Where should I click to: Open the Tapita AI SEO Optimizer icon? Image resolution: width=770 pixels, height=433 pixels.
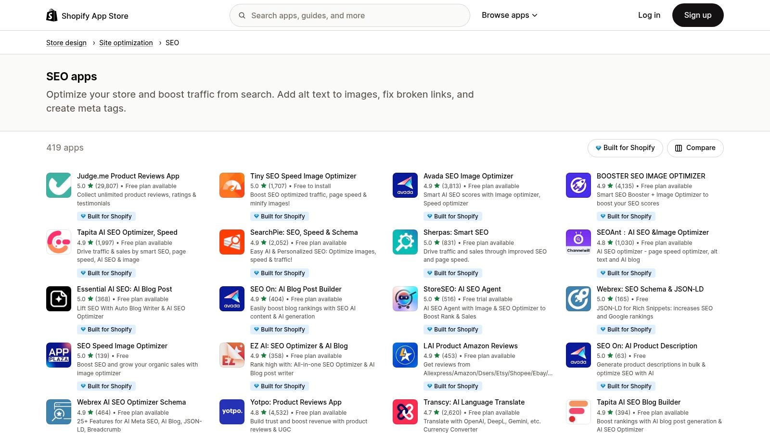pyautogui.click(x=59, y=242)
